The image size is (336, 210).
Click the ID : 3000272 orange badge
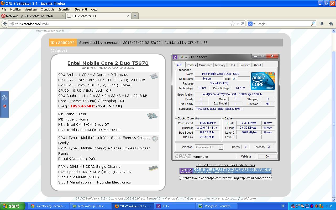(x=63, y=43)
